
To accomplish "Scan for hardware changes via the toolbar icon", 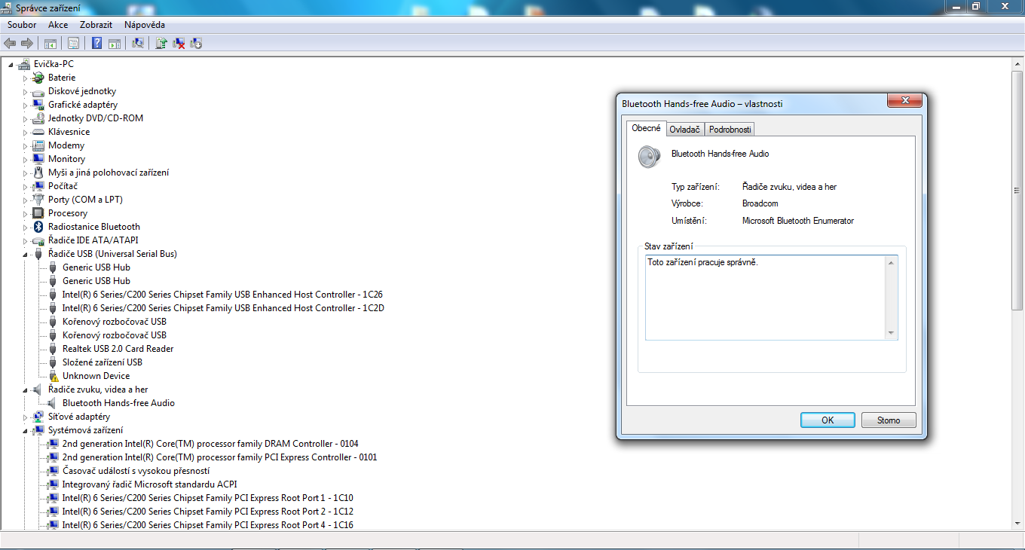I will [x=138, y=43].
